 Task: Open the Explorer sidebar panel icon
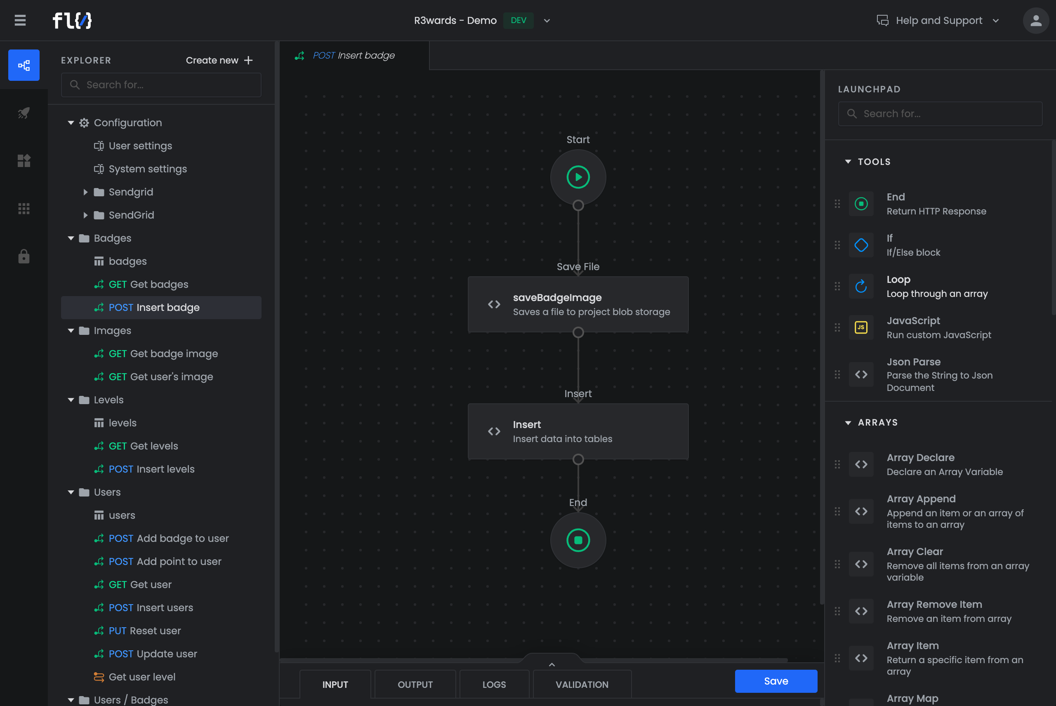click(x=24, y=65)
